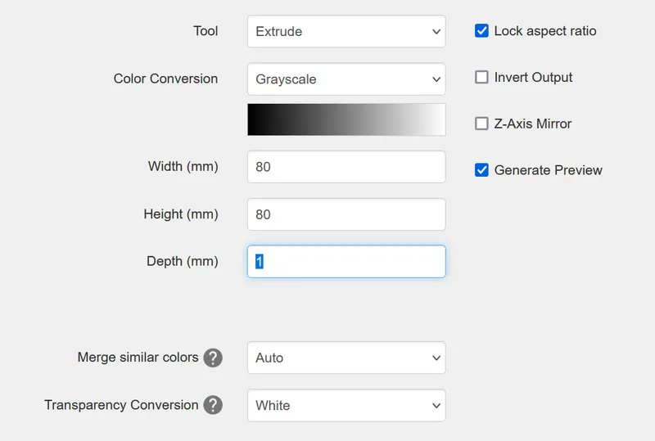The width and height of the screenshot is (655, 441).
Task: Click the grayscale gradient preview bar
Action: [x=346, y=119]
